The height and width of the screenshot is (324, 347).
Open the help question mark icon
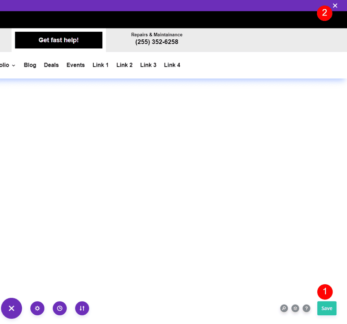307,308
